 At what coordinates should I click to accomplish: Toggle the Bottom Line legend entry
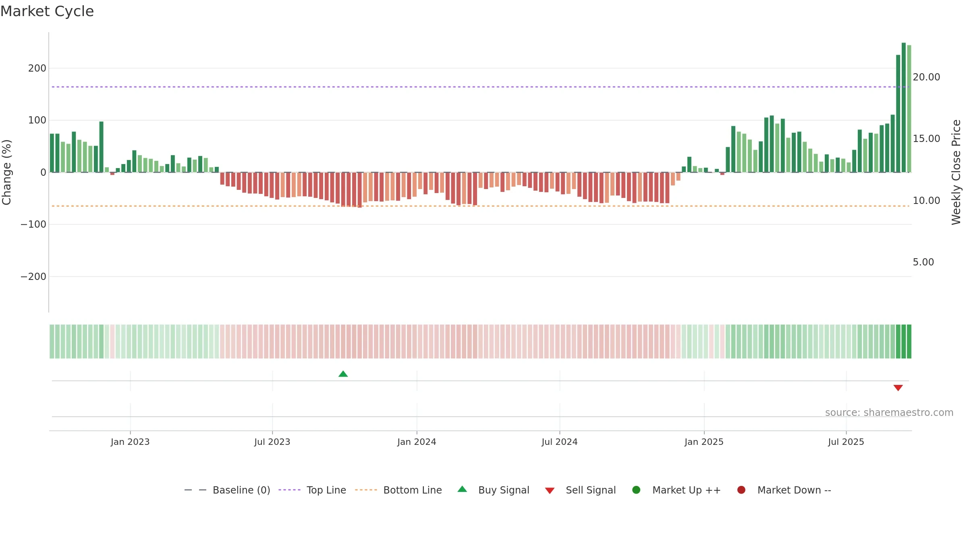click(398, 490)
